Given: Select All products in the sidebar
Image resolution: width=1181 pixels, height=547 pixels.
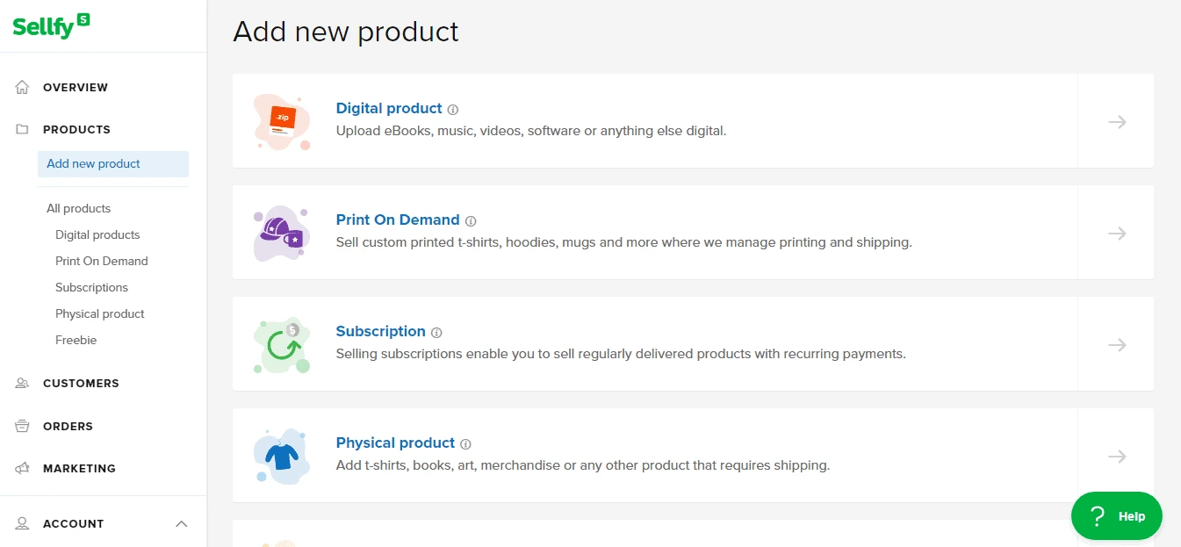Looking at the screenshot, I should [x=78, y=208].
